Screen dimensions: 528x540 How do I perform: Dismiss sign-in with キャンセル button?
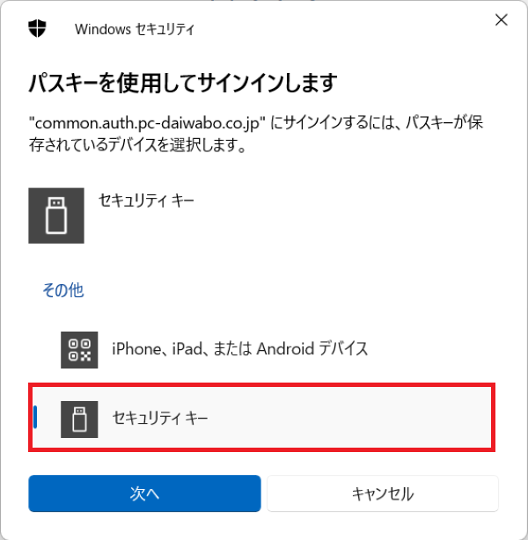click(383, 493)
